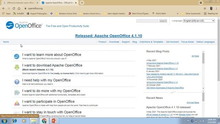Open the Blog menu item
The image size is (220, 124).
[134, 42]
